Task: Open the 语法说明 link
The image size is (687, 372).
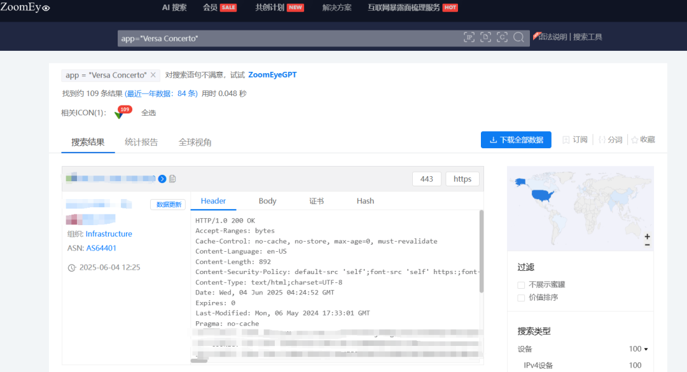Action: pos(553,38)
